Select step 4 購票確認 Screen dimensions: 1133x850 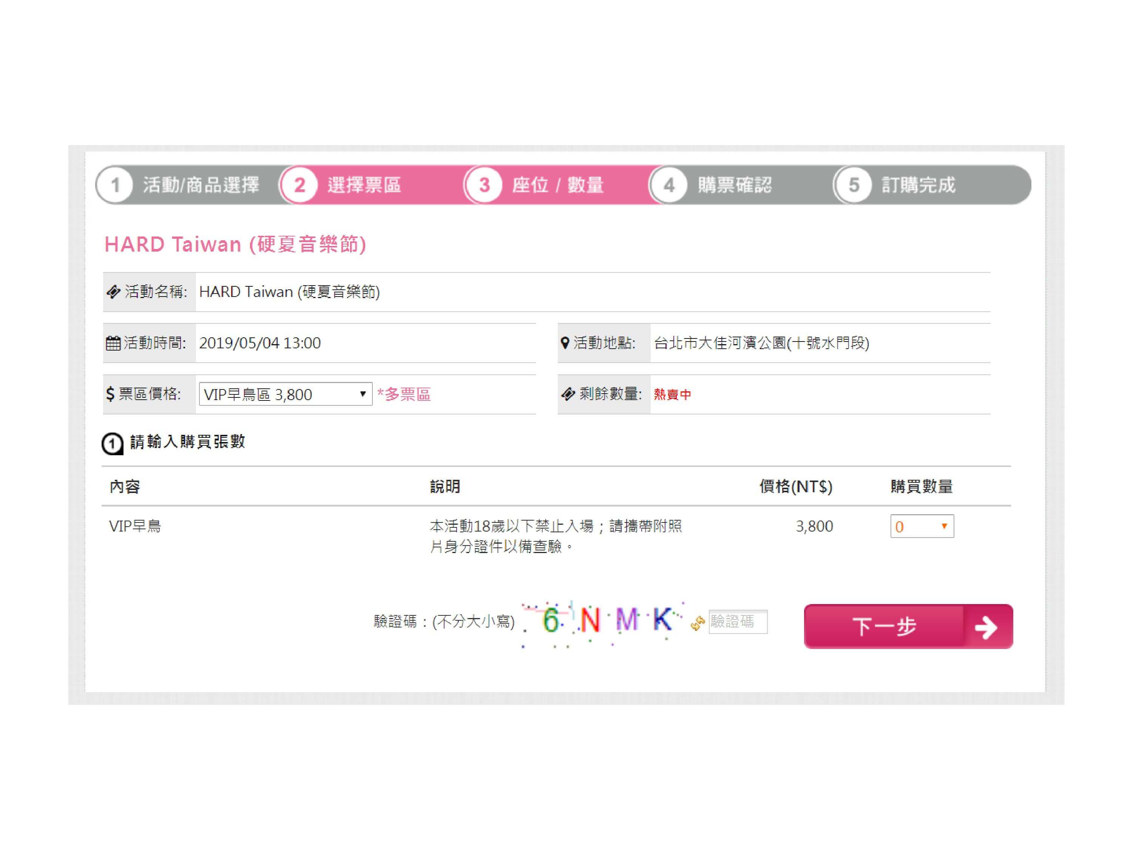pos(733,185)
